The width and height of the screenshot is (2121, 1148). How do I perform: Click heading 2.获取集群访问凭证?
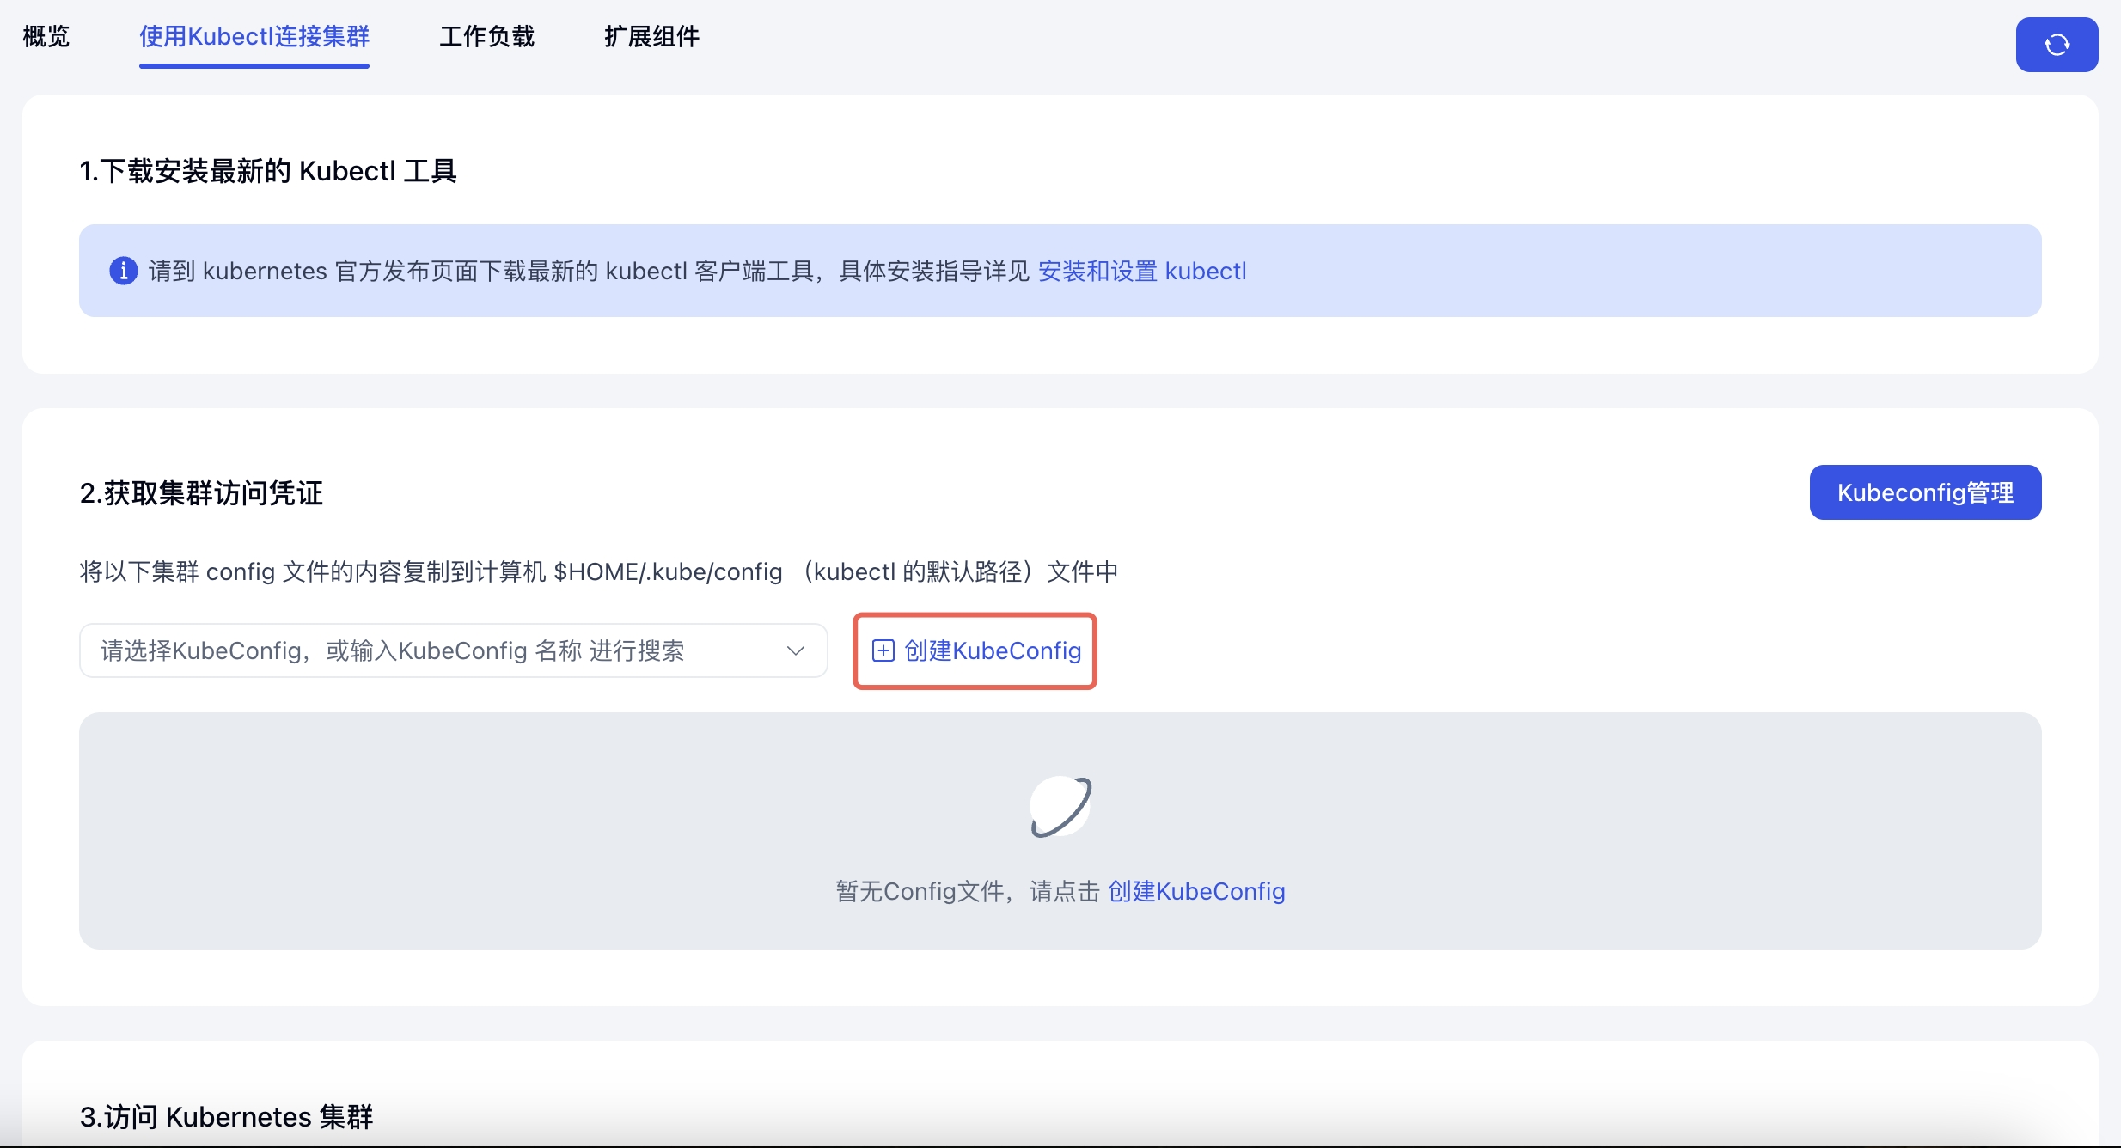[x=201, y=493]
